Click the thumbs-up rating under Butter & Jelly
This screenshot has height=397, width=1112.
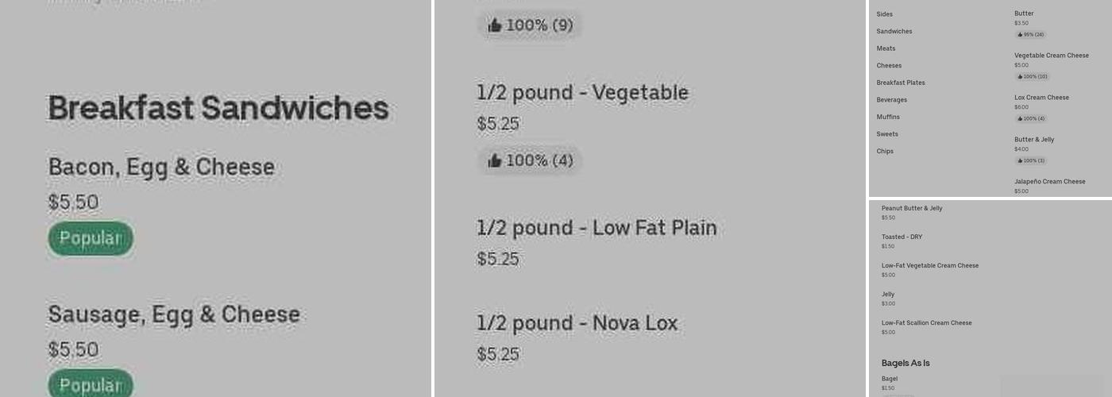1030,160
